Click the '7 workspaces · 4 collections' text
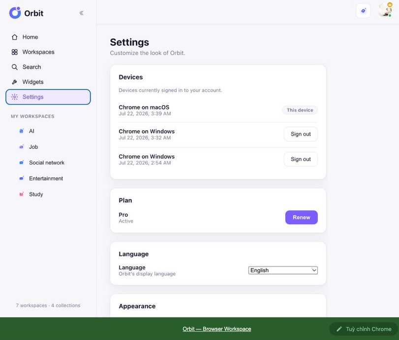This screenshot has height=340, width=399. [x=48, y=305]
